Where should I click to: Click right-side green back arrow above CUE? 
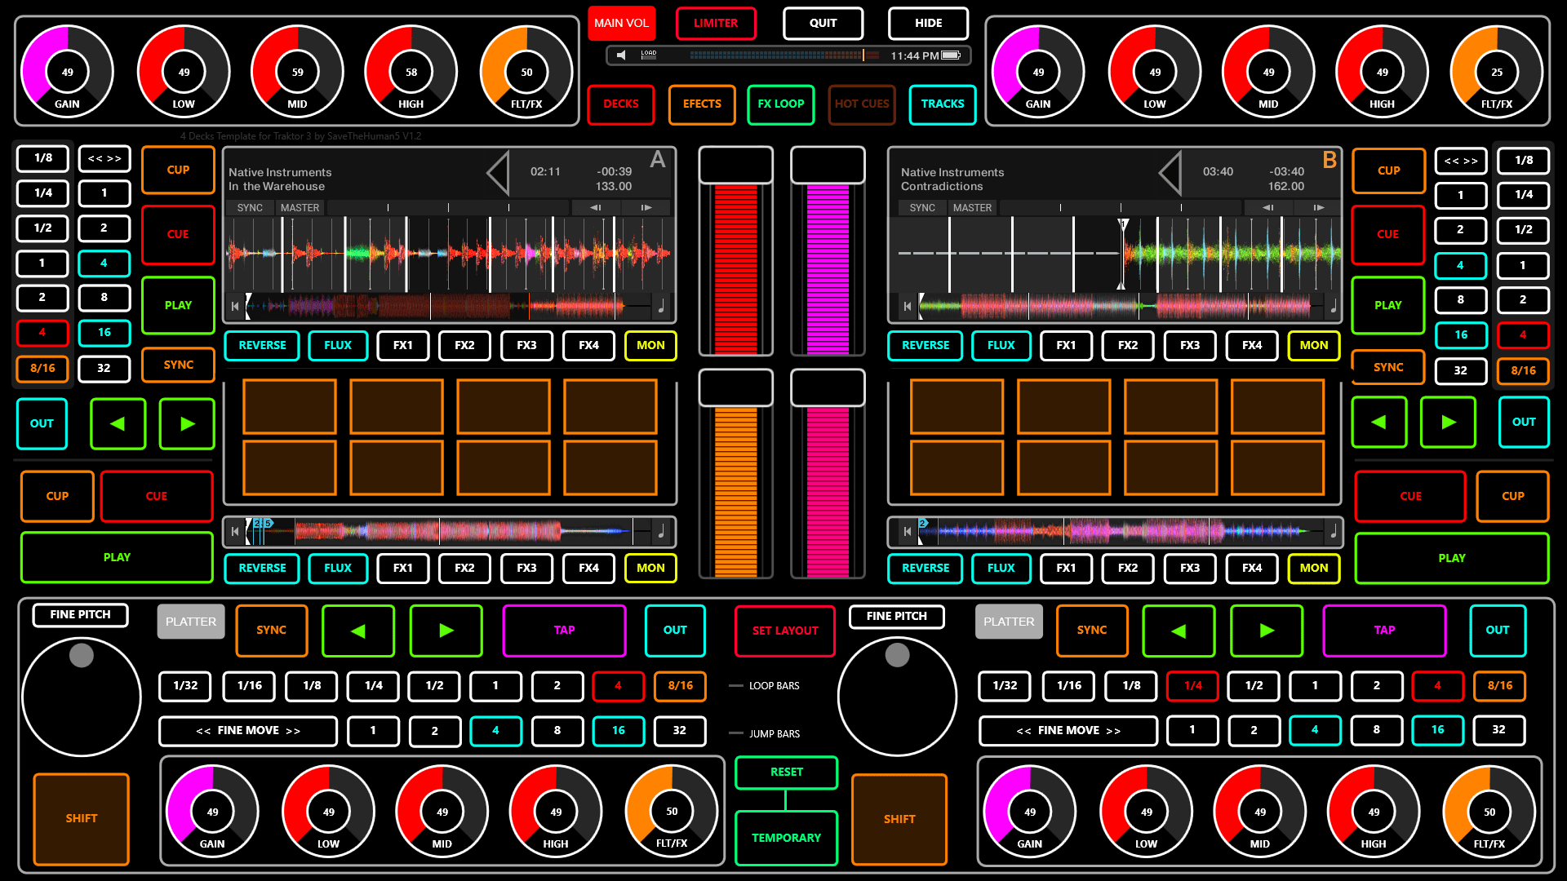1379,422
